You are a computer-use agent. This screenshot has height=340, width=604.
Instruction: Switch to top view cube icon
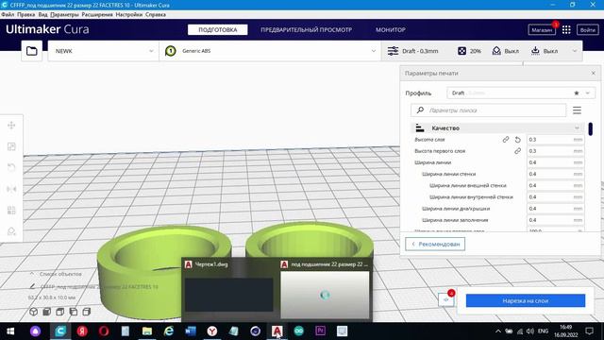pyautogui.click(x=59, y=312)
